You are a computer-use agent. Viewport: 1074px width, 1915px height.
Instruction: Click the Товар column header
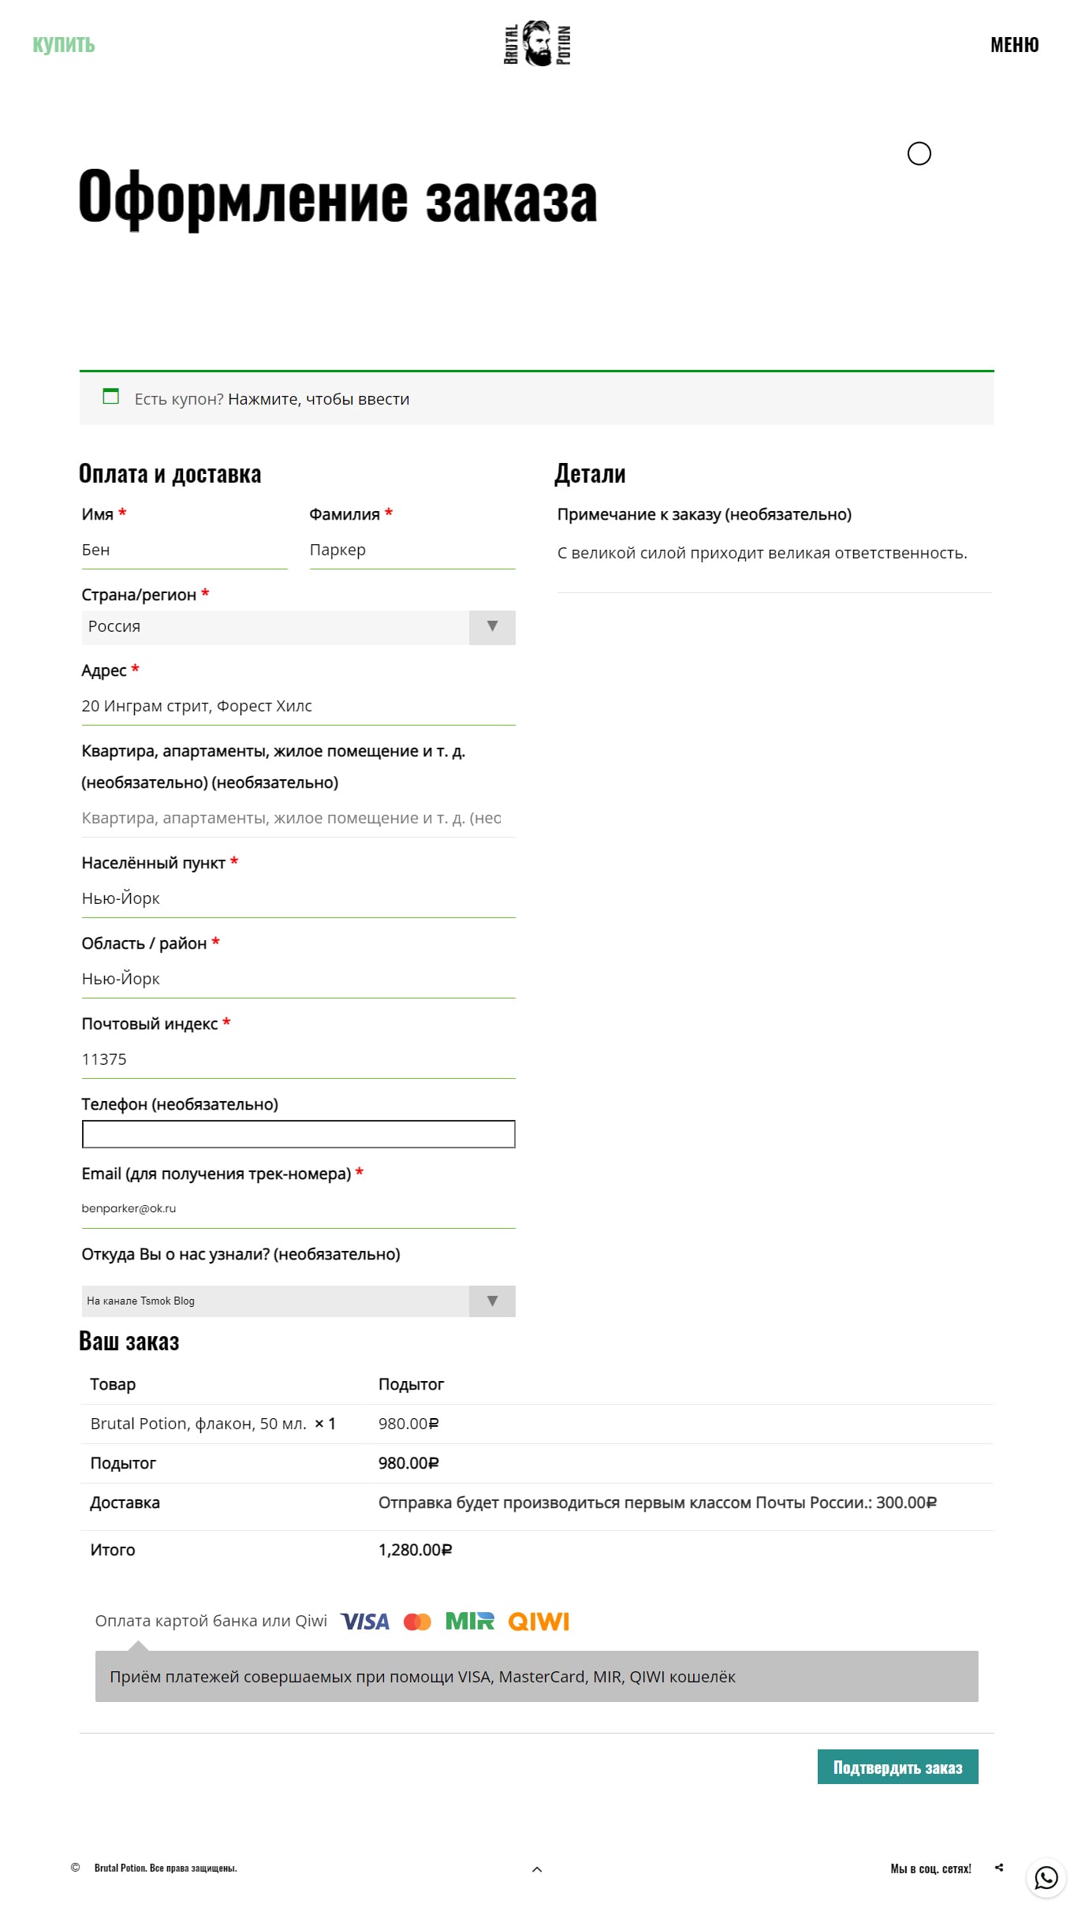pyautogui.click(x=113, y=1385)
